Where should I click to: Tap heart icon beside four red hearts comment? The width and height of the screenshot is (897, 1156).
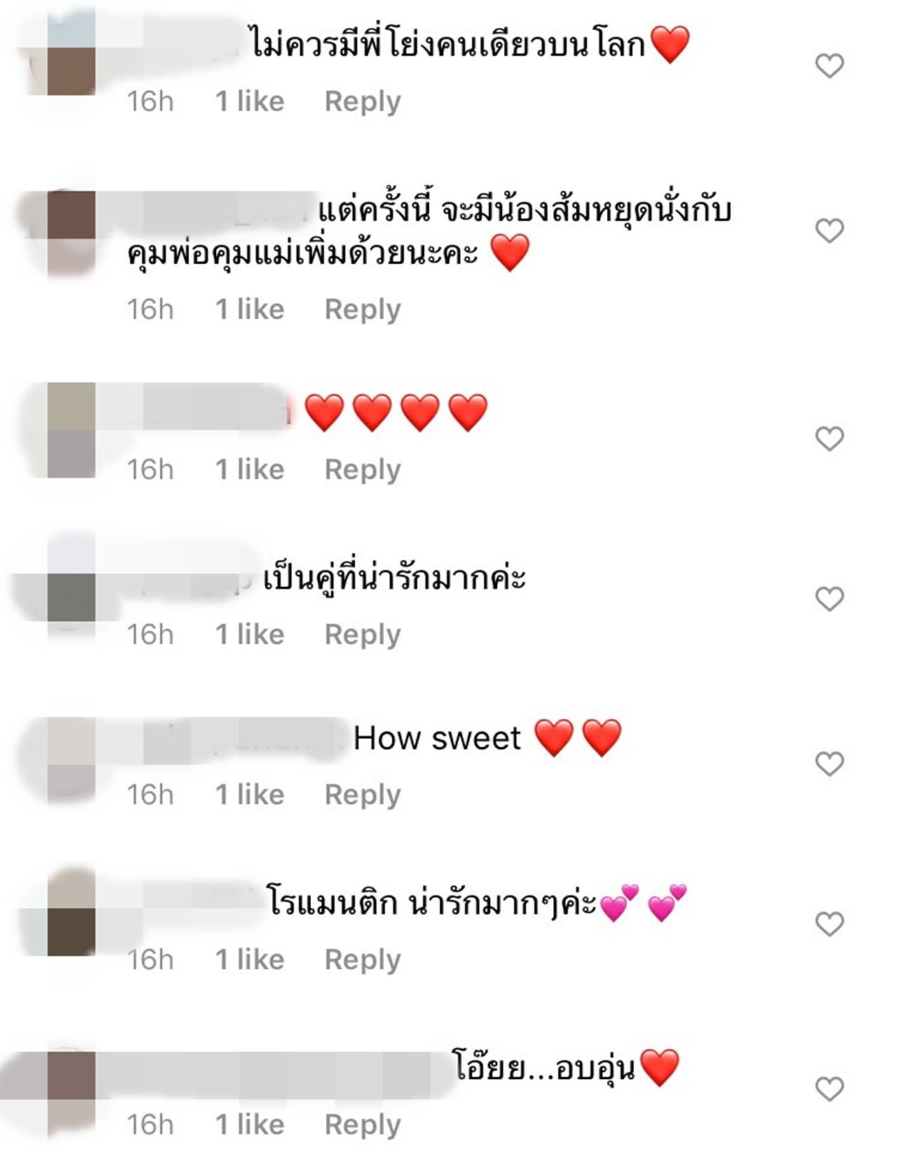(830, 439)
